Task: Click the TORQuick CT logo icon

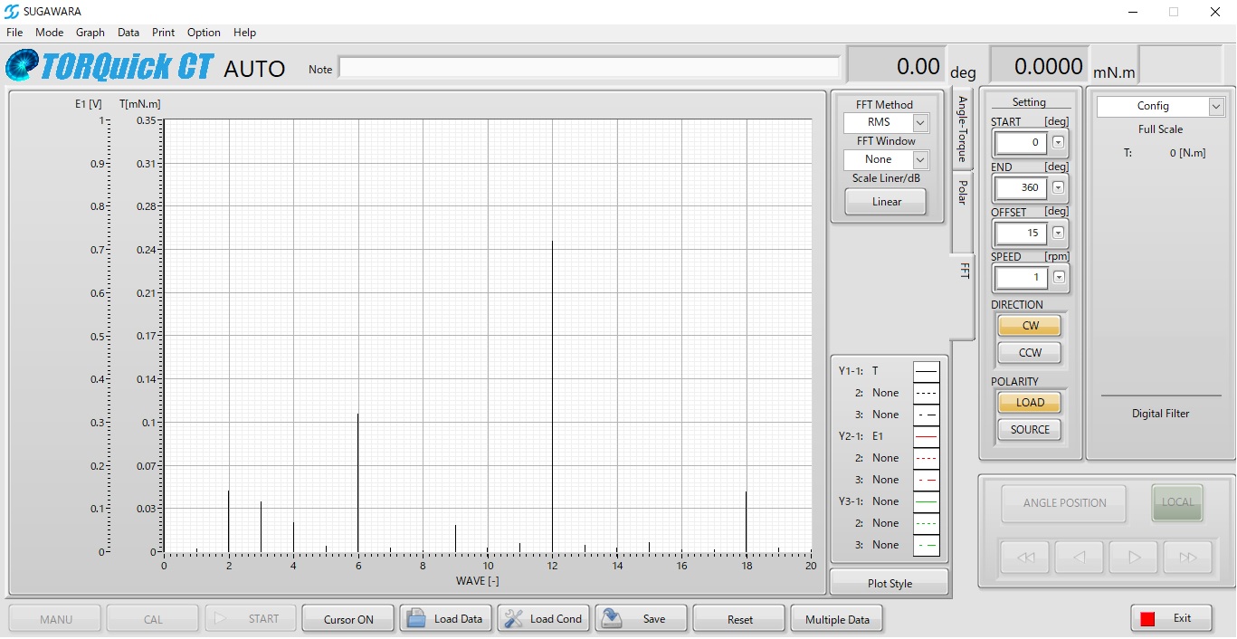Action: click(22, 66)
